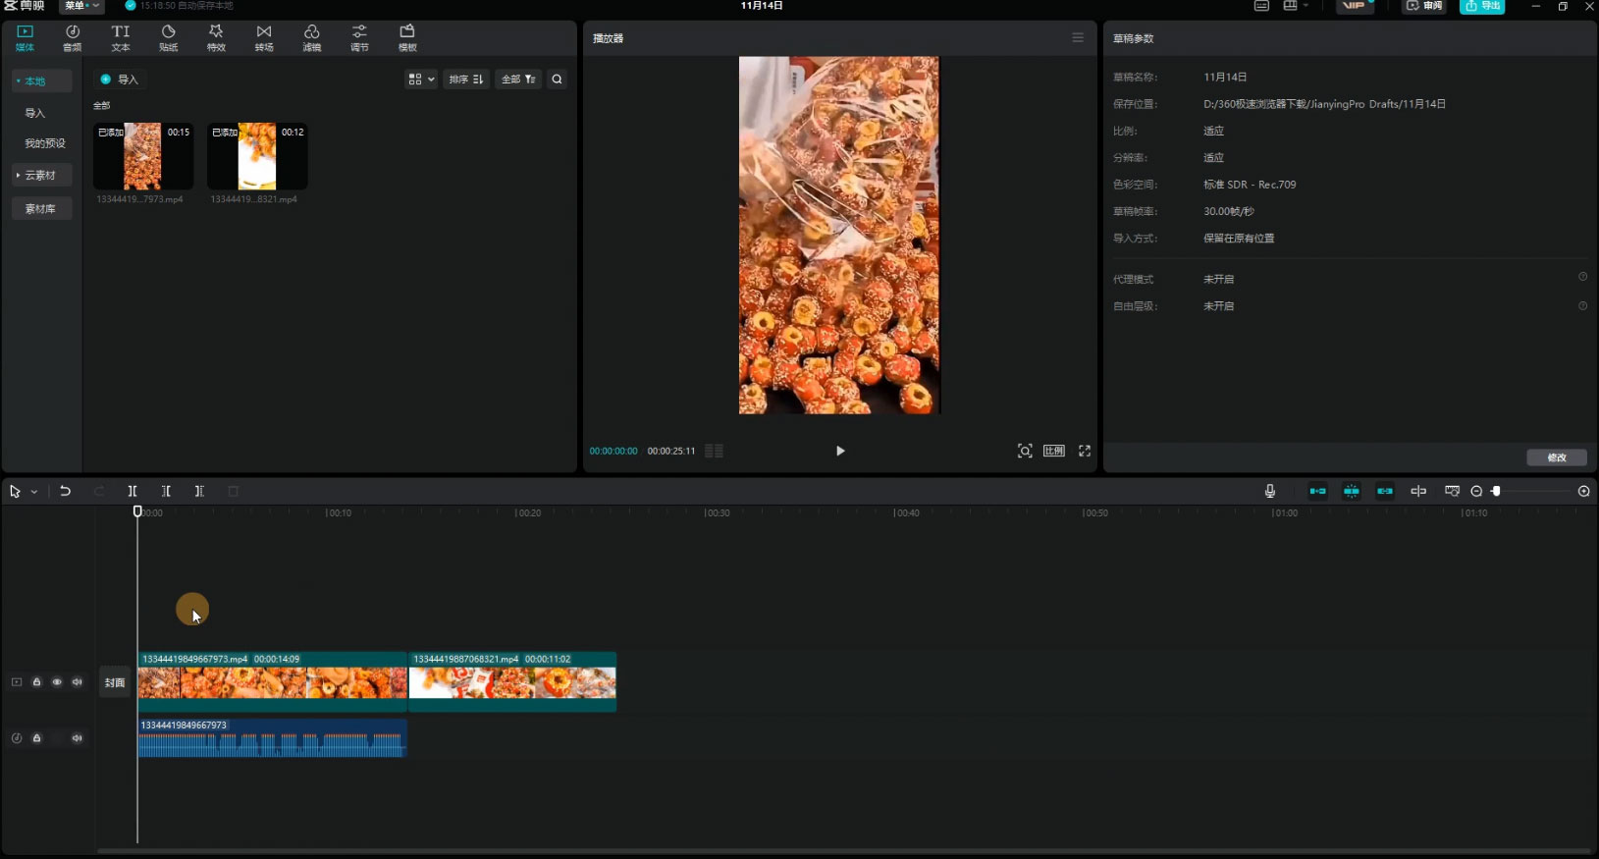
Task: Click the 修改 button in draft parameters
Action: point(1557,457)
